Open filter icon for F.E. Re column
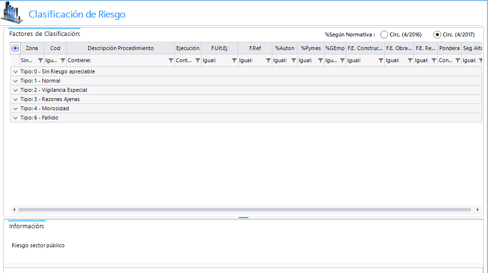The height and width of the screenshot is (273, 488). pos(434,61)
